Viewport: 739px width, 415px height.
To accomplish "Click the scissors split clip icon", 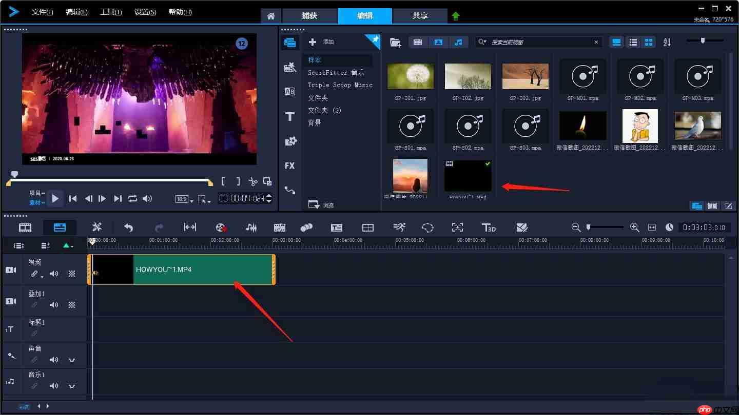I will point(252,181).
